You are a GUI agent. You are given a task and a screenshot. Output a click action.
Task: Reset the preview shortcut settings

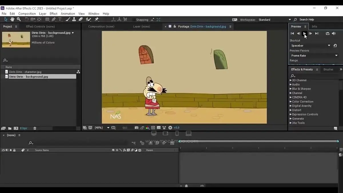click(x=335, y=46)
